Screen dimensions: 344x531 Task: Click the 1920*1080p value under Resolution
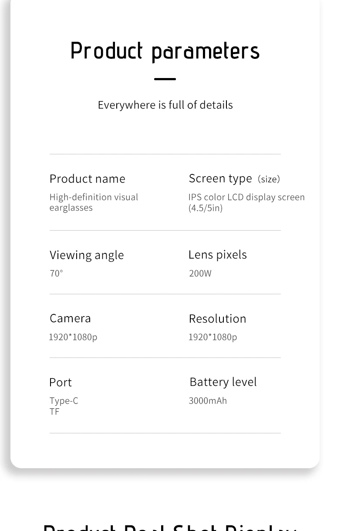(x=212, y=337)
